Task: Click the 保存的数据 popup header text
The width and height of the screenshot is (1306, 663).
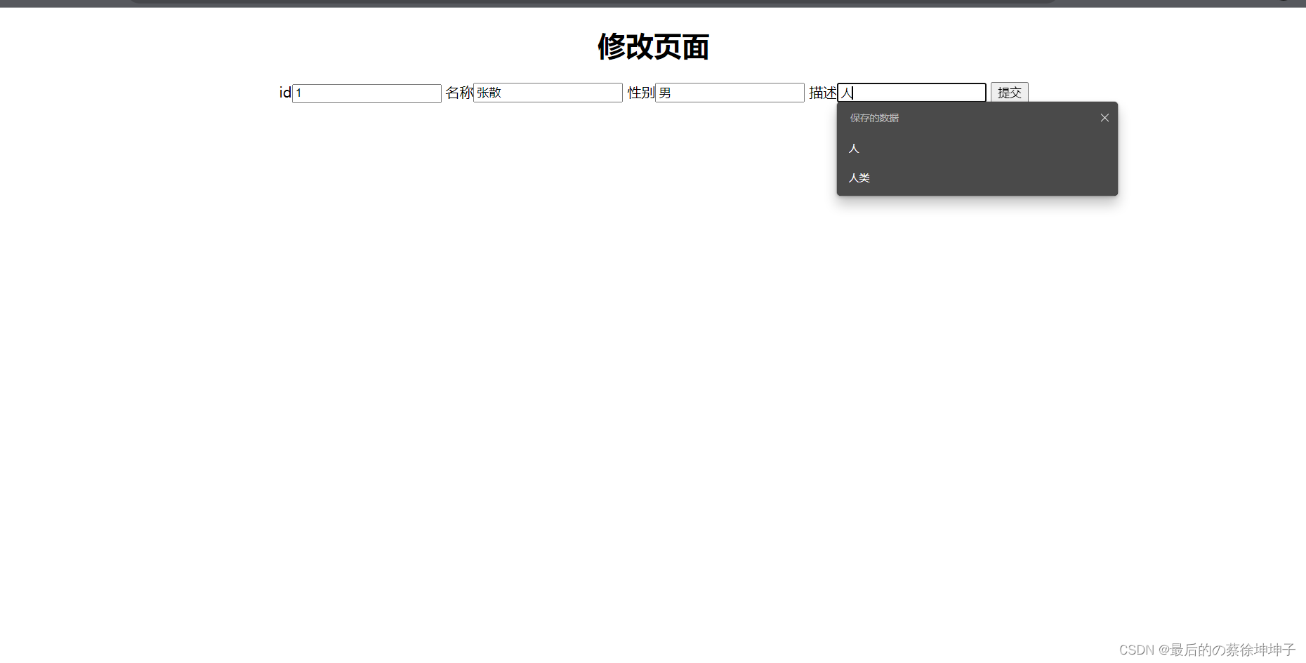Action: (x=874, y=118)
